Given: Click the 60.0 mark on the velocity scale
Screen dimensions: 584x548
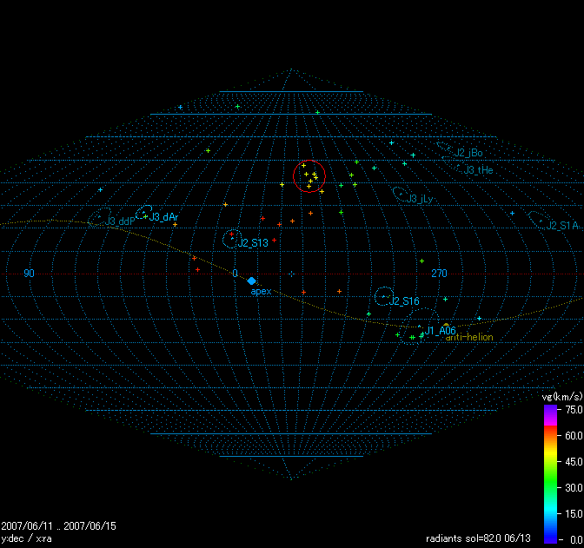Looking at the screenshot, I should pyautogui.click(x=574, y=436).
